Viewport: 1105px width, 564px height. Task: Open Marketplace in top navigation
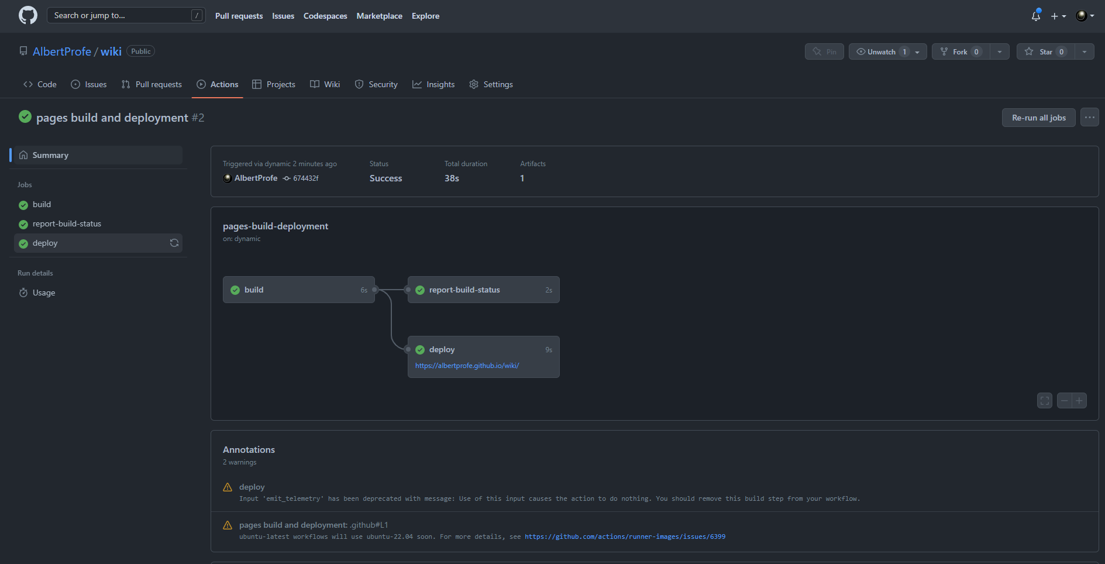pos(379,16)
